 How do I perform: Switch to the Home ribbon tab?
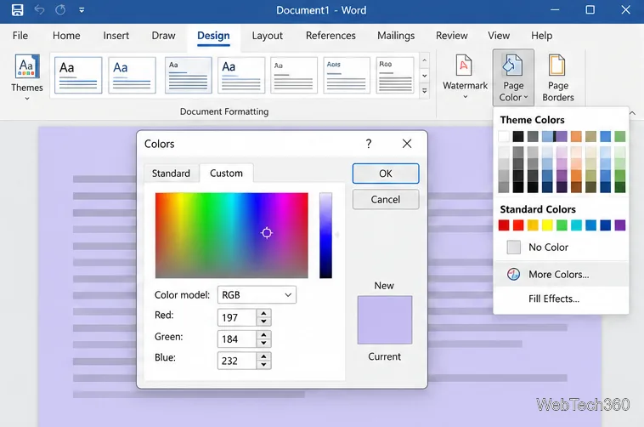point(66,36)
